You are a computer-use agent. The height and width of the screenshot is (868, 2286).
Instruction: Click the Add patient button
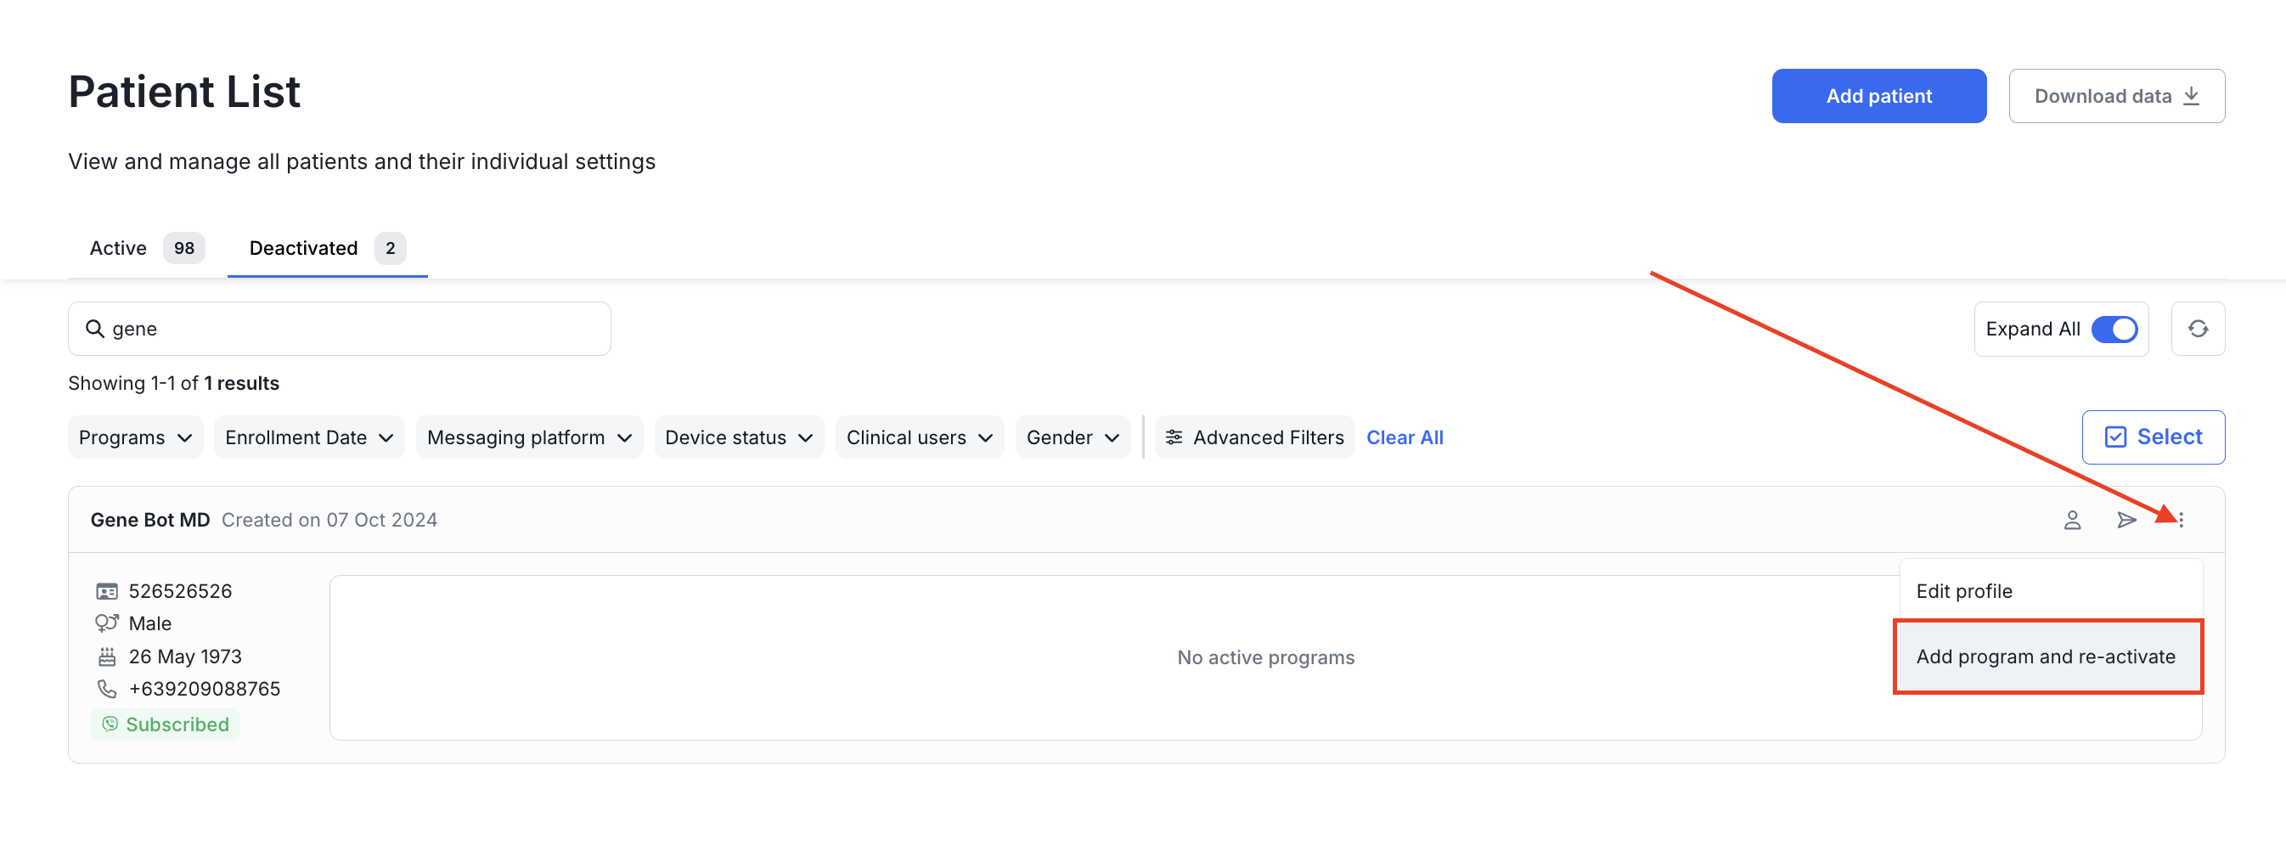point(1878,95)
